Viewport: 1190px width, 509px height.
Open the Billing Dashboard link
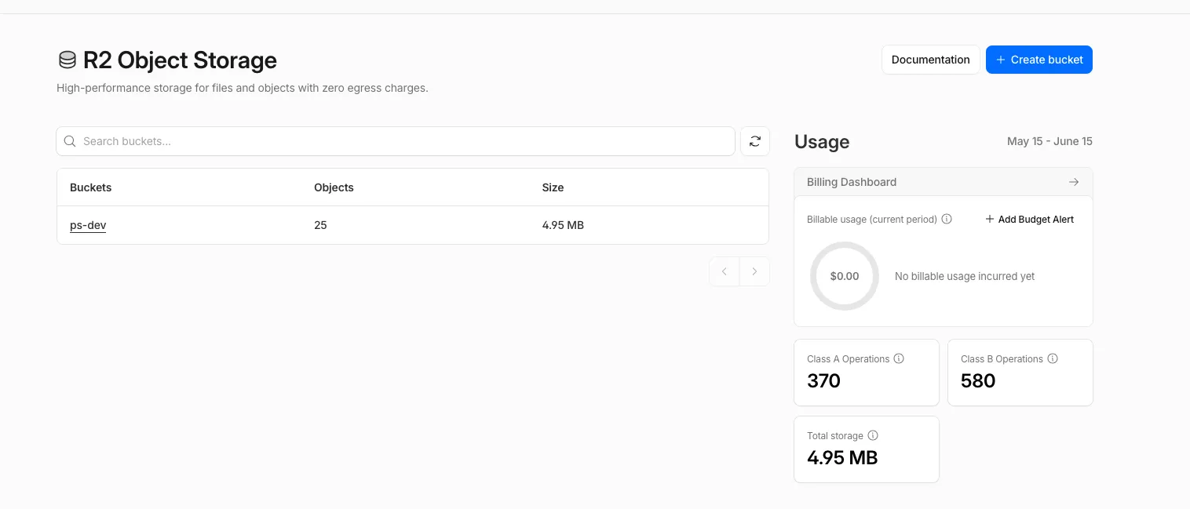(x=943, y=182)
